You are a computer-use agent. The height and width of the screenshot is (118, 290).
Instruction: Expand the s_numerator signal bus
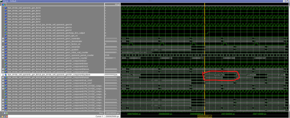[x=3, y=39]
